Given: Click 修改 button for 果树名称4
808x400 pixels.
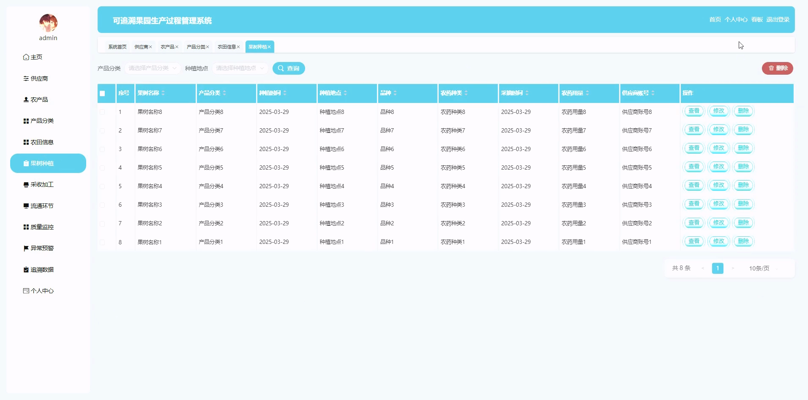Looking at the screenshot, I should click(x=718, y=185).
